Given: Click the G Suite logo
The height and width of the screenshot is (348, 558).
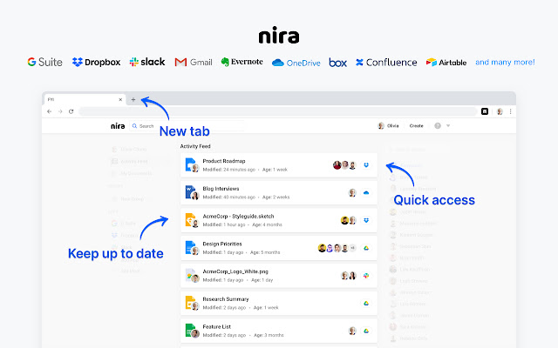Looking at the screenshot, I should [44, 62].
